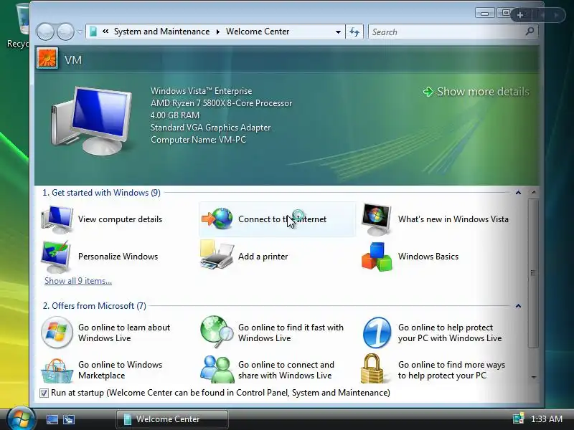Click Show more details link
This screenshot has height=430, width=574.
tap(483, 92)
